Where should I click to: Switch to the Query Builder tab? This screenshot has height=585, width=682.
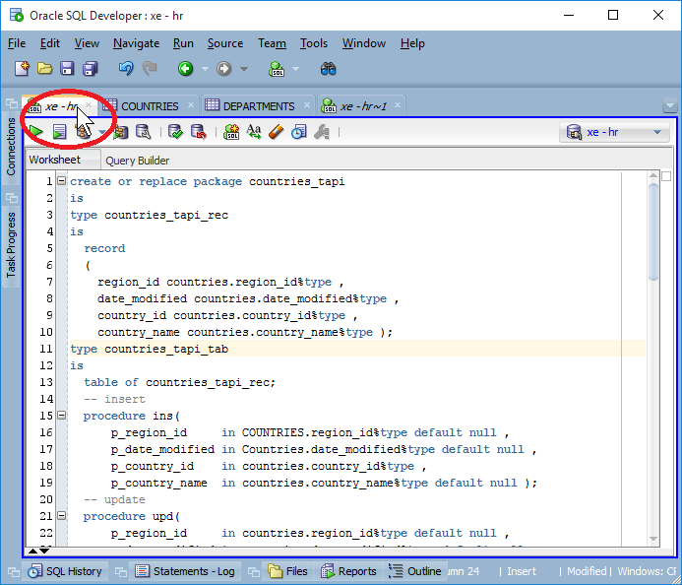click(137, 161)
